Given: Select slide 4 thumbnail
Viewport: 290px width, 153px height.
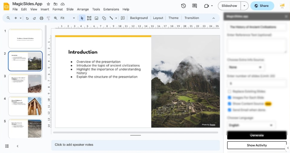Looking at the screenshot, I should tap(25, 106).
